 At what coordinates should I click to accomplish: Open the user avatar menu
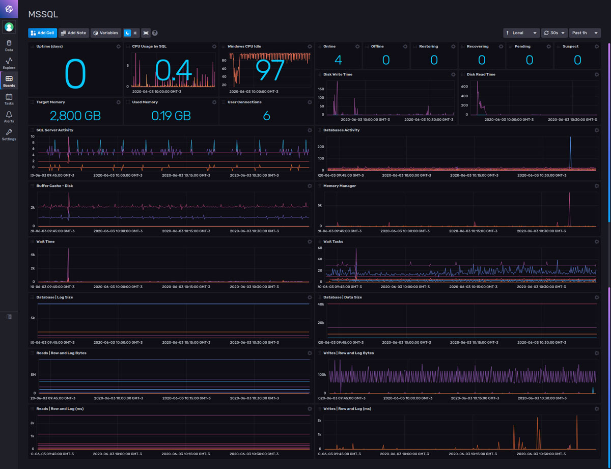(x=9, y=27)
